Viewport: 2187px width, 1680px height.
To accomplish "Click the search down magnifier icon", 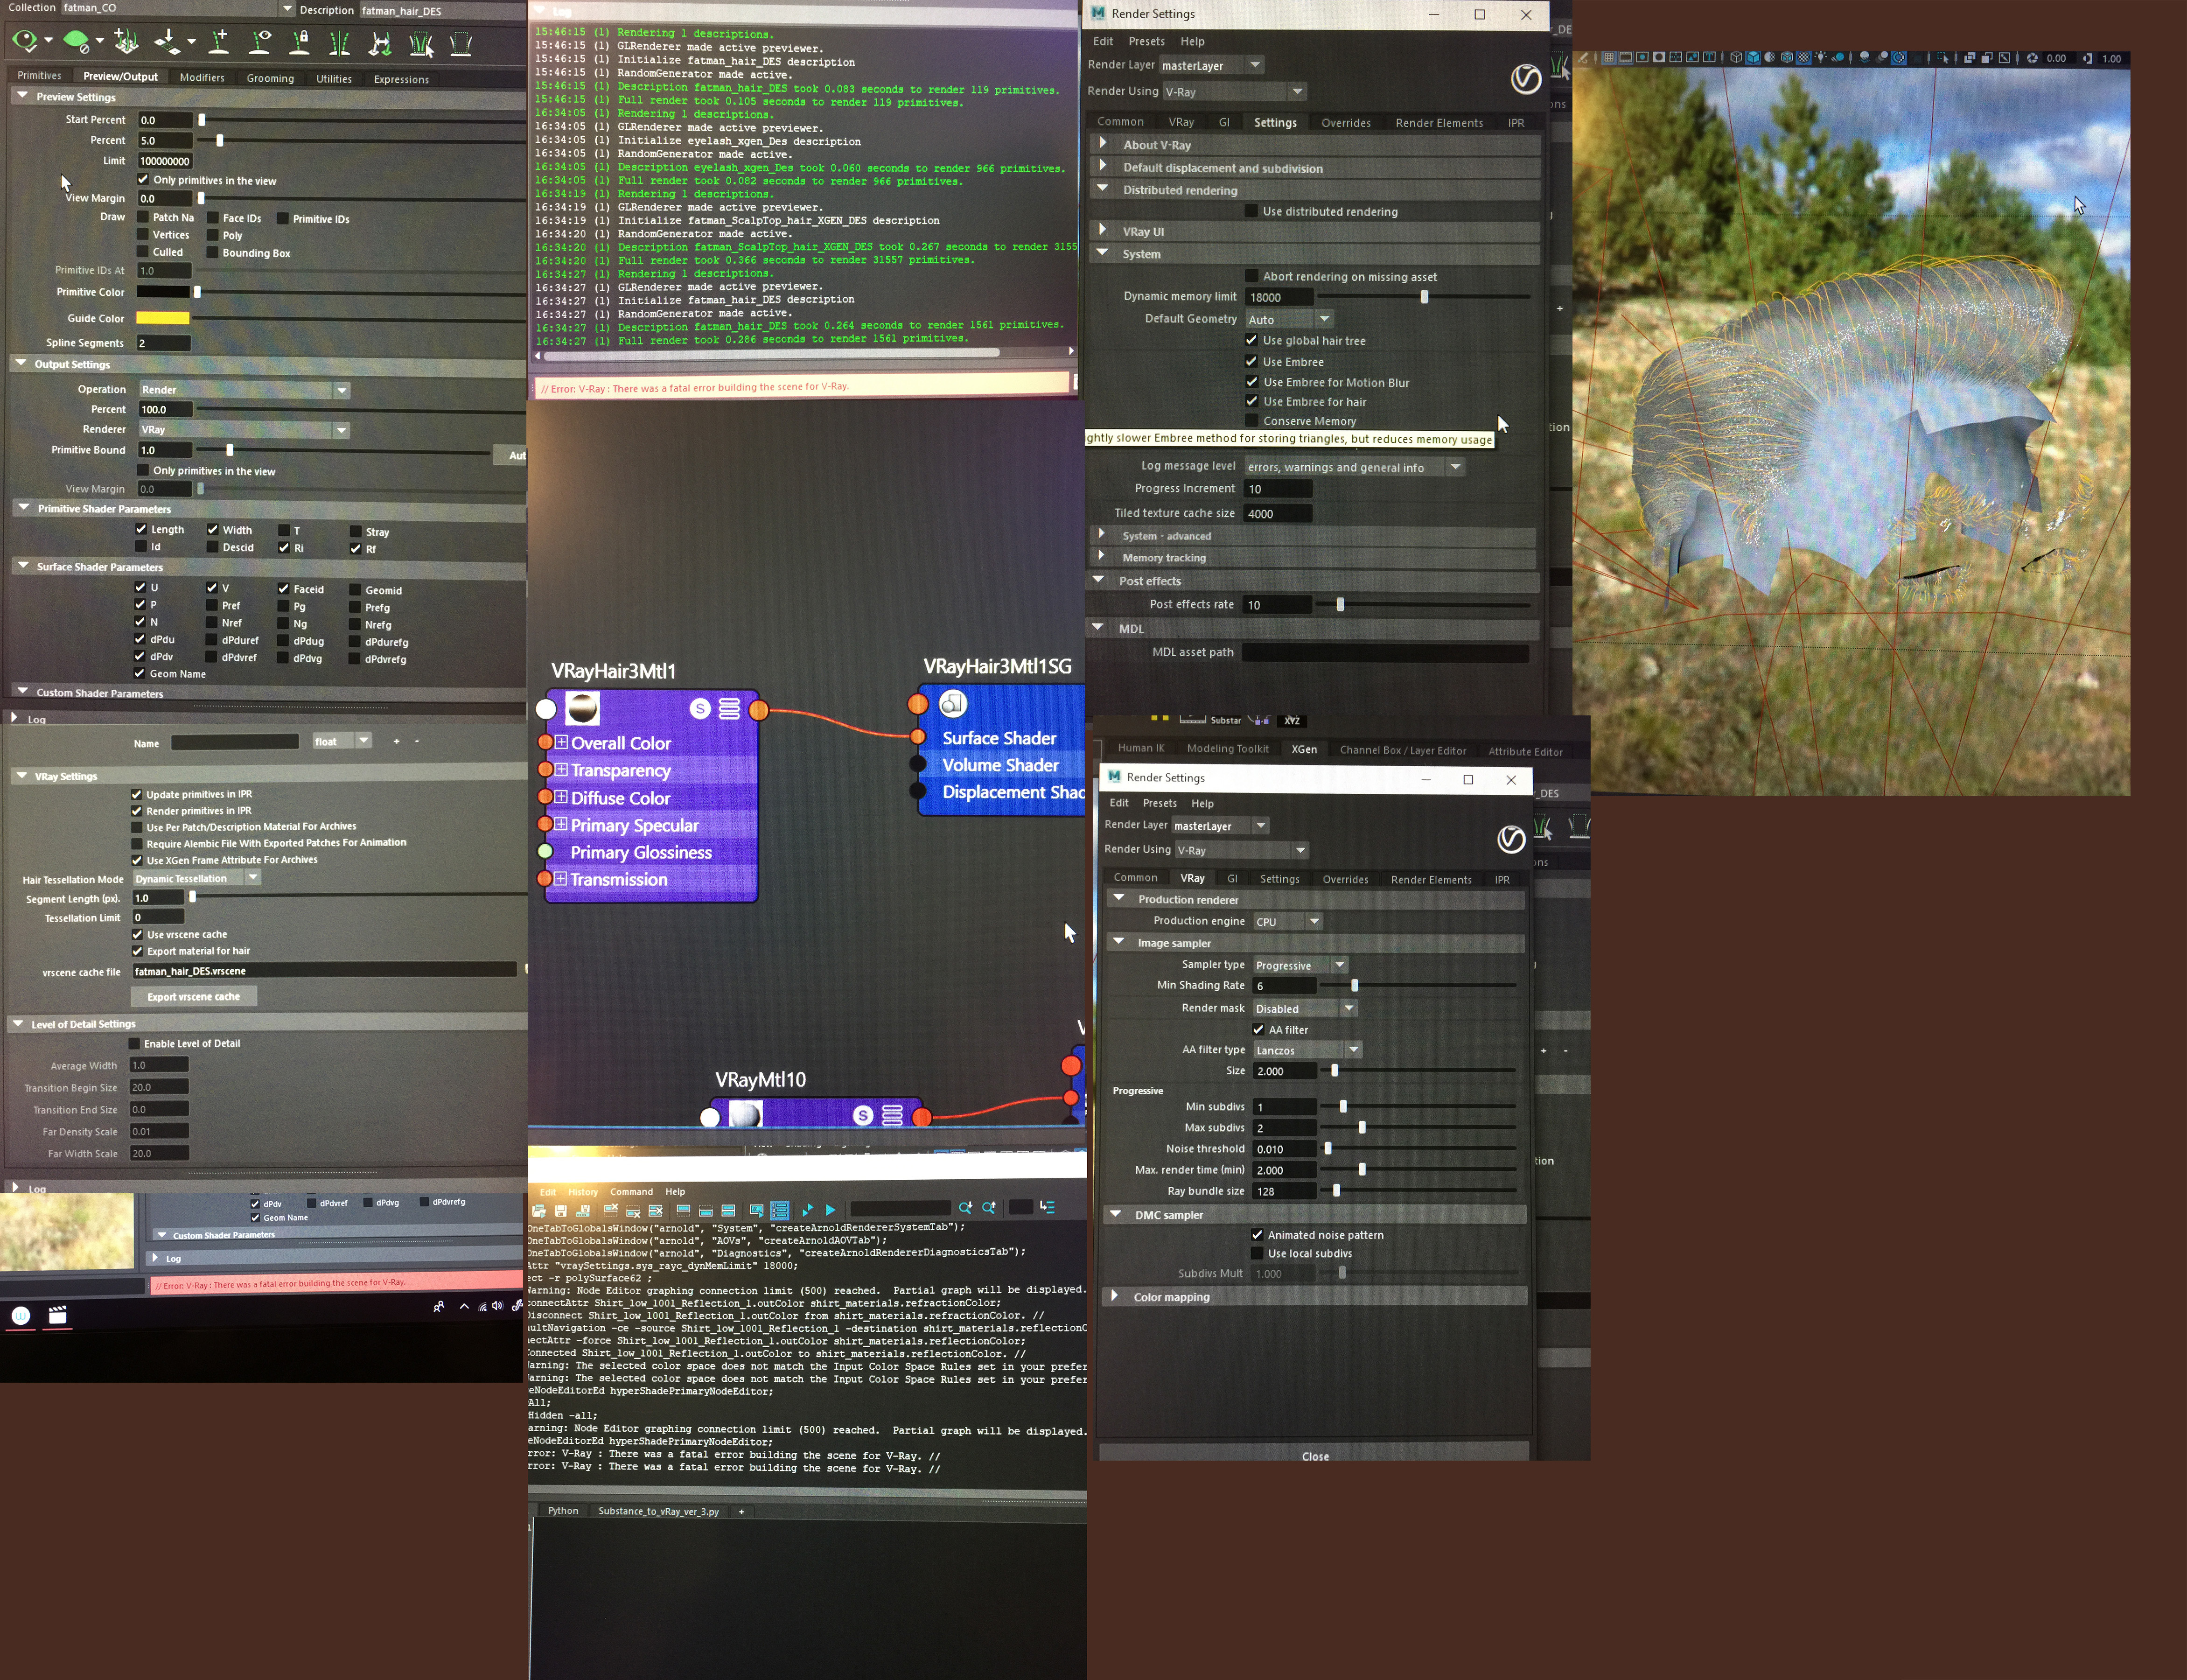I will tap(965, 1208).
